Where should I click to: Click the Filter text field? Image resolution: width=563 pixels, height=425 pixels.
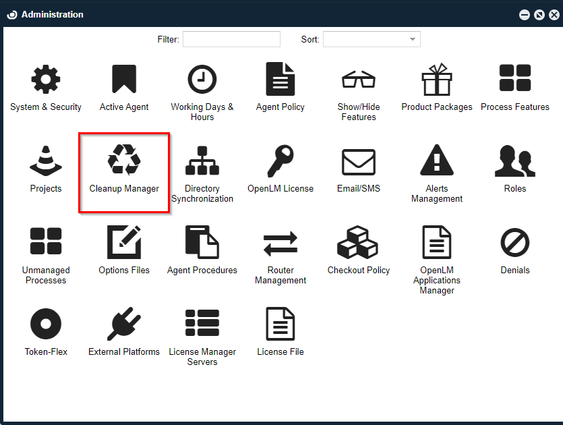pyautogui.click(x=231, y=40)
